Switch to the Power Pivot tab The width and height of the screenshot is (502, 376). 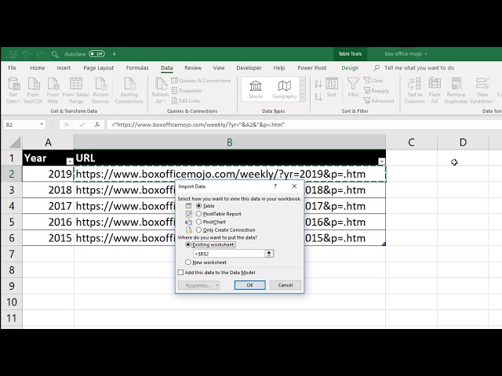(x=312, y=68)
